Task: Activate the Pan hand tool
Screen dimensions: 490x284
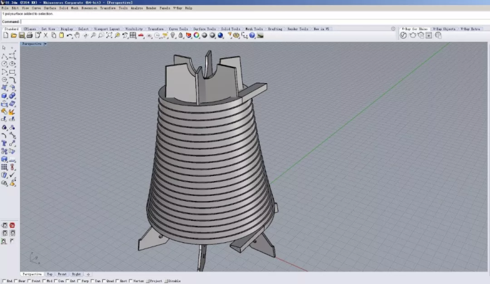Action: coord(77,36)
